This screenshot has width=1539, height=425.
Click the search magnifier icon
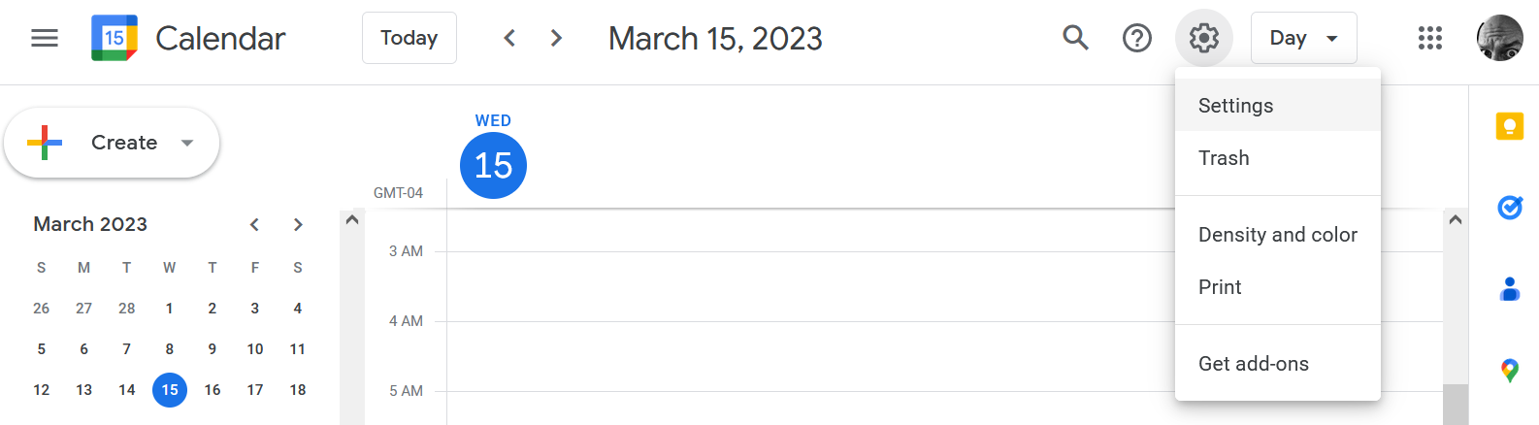1075,38
